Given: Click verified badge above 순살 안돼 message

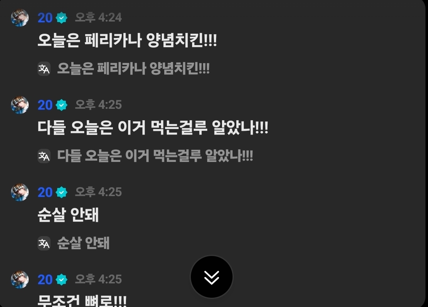Looking at the screenshot, I should [62, 192].
